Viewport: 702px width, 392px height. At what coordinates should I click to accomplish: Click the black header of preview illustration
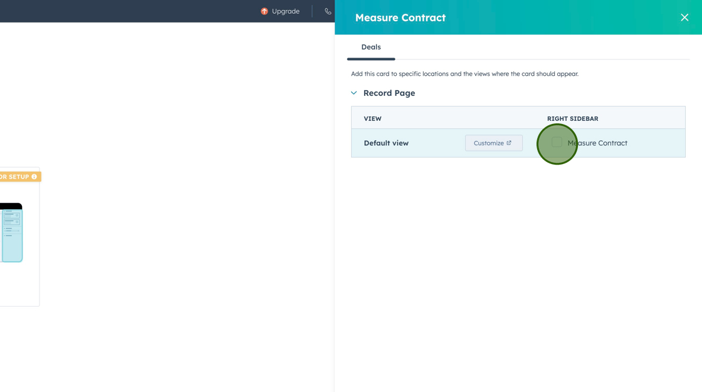pyautogui.click(x=11, y=206)
